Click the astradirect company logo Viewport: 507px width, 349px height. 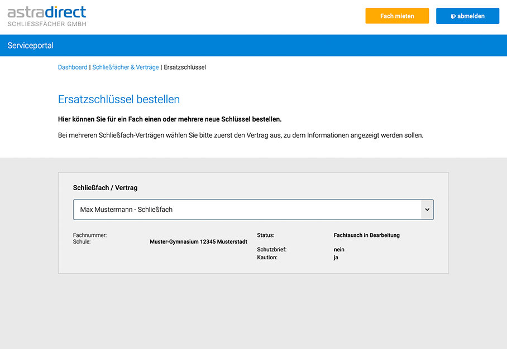coord(46,15)
